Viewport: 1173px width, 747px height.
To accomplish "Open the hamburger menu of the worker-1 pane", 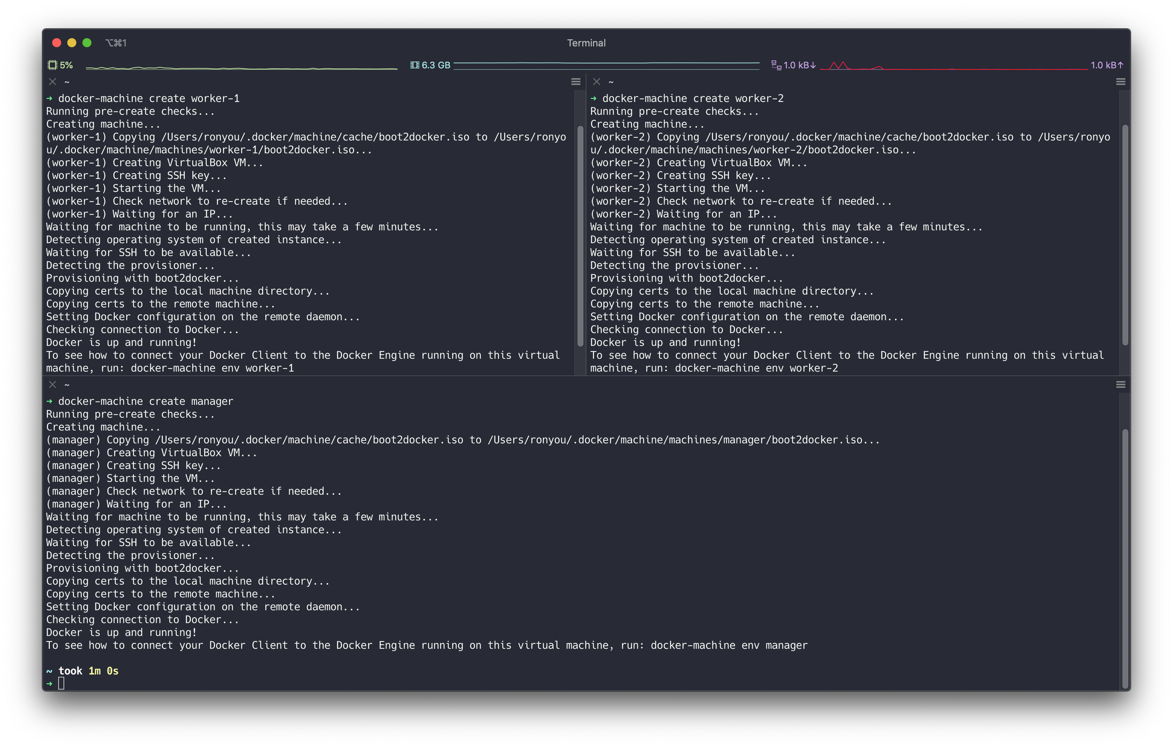I will pos(576,82).
